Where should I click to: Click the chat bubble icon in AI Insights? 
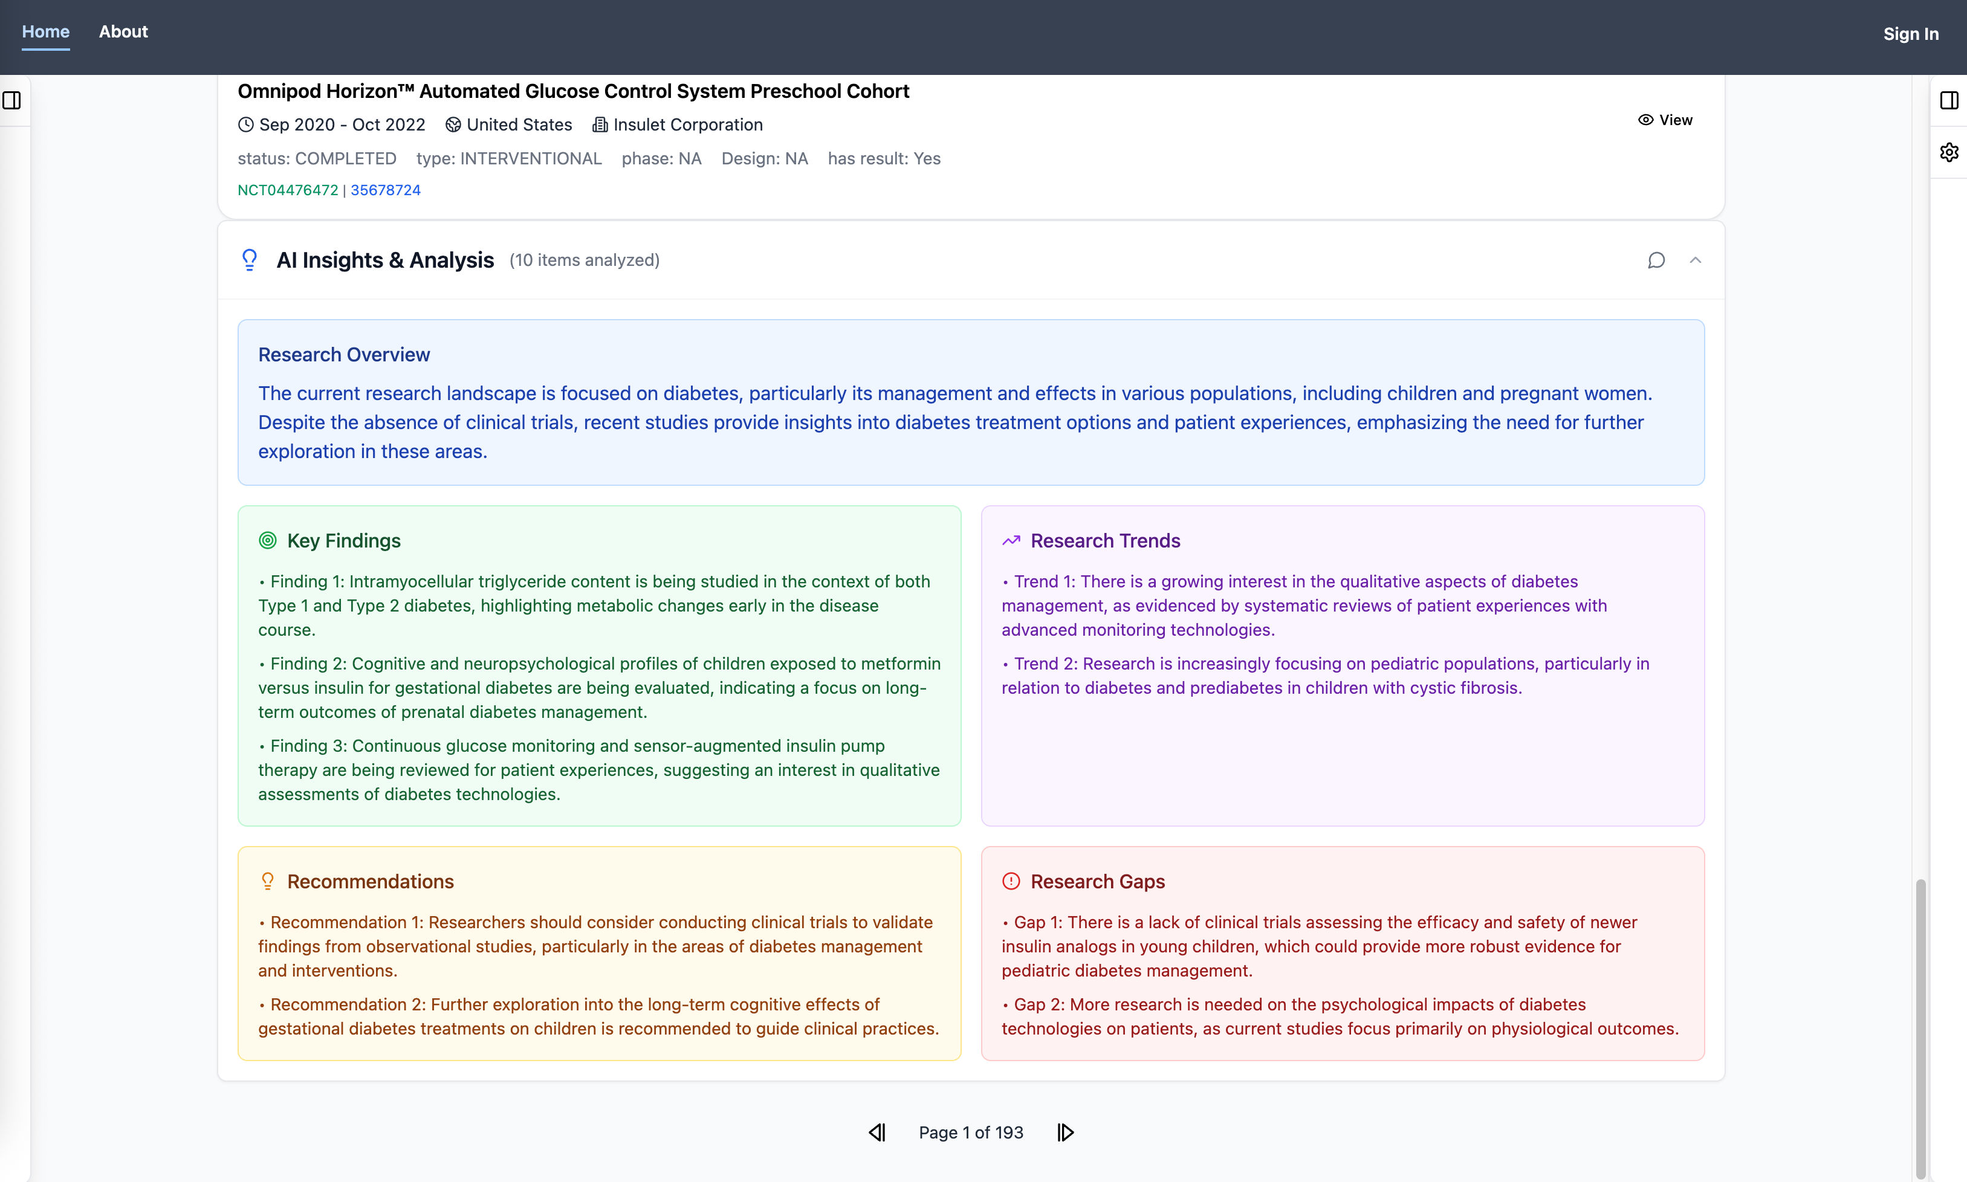point(1656,260)
